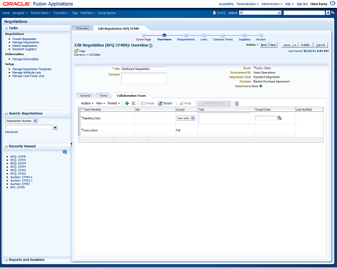Click the chat bubble icon beside Clare Furey
This screenshot has height=269, width=337.
click(x=332, y=4)
